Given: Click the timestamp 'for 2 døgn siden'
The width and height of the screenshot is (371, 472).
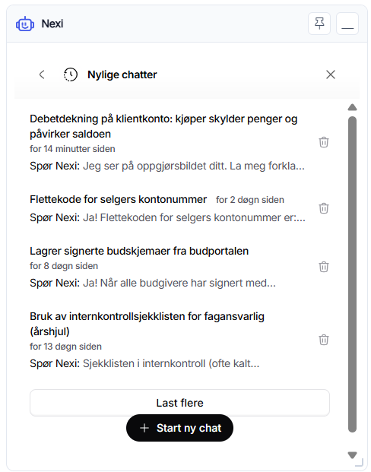Looking at the screenshot, I should (250, 200).
